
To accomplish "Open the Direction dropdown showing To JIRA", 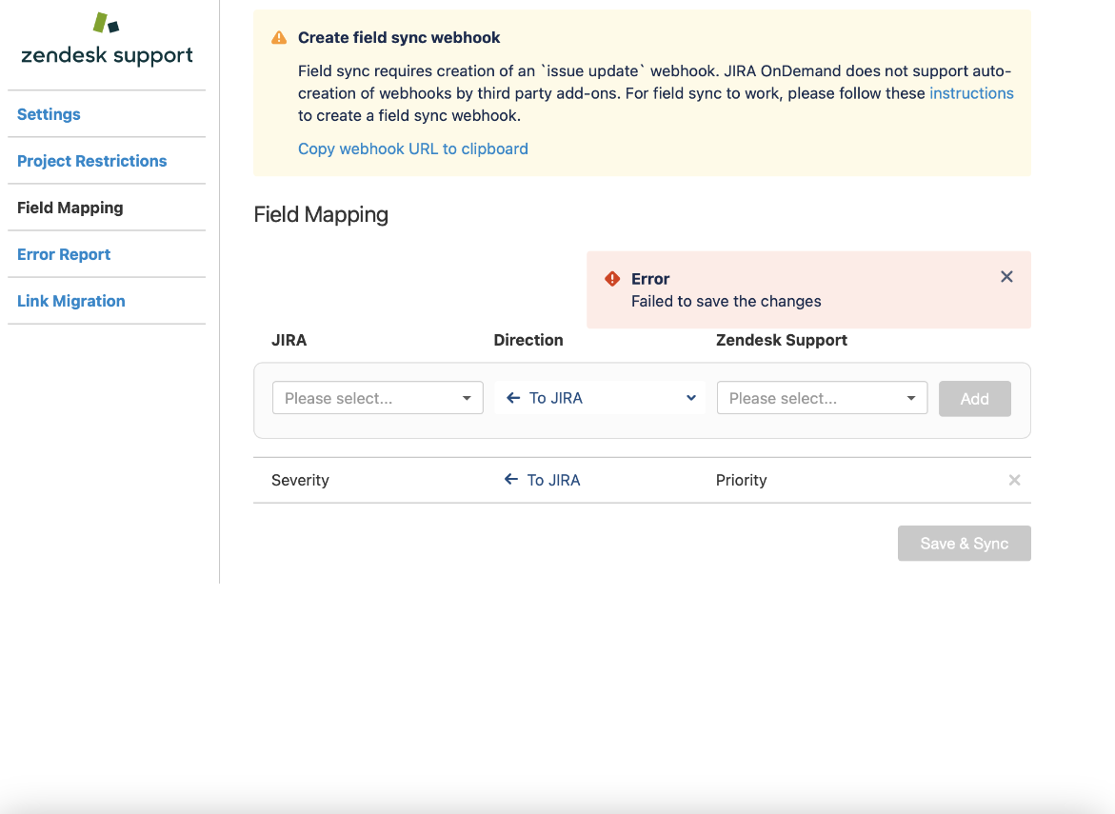I will (x=600, y=398).
